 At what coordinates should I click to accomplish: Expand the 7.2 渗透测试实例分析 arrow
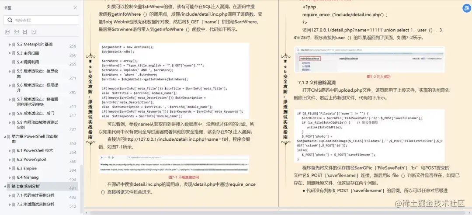pos(10,205)
